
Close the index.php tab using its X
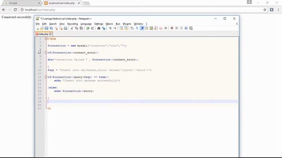[50, 34]
